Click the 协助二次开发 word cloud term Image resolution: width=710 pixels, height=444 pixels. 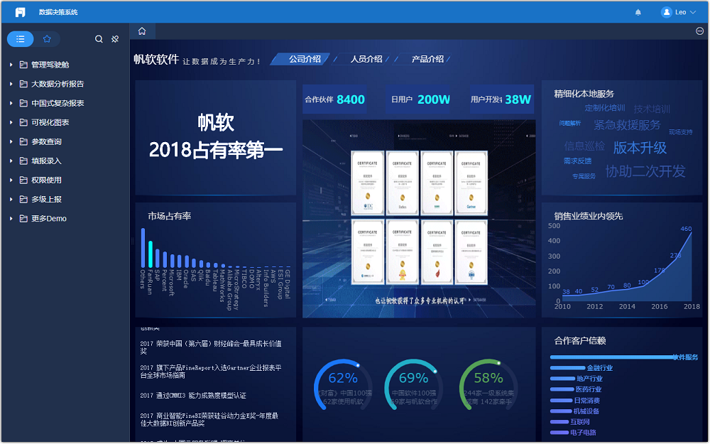645,171
